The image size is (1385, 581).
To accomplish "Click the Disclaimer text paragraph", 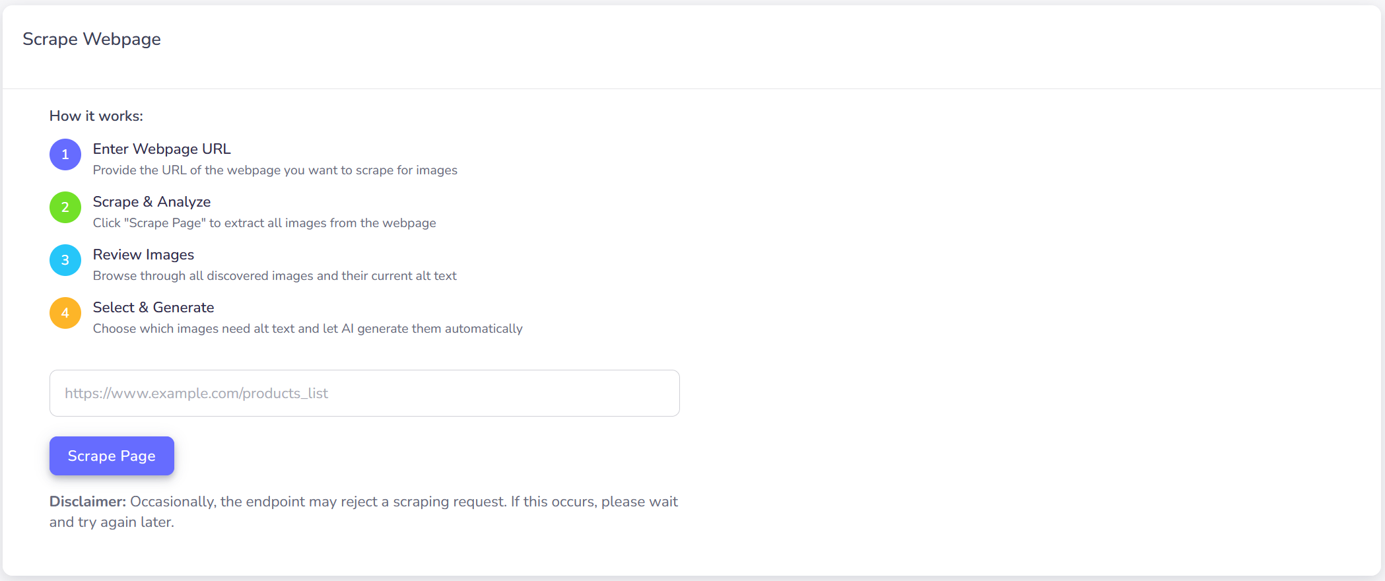I will (x=363, y=511).
